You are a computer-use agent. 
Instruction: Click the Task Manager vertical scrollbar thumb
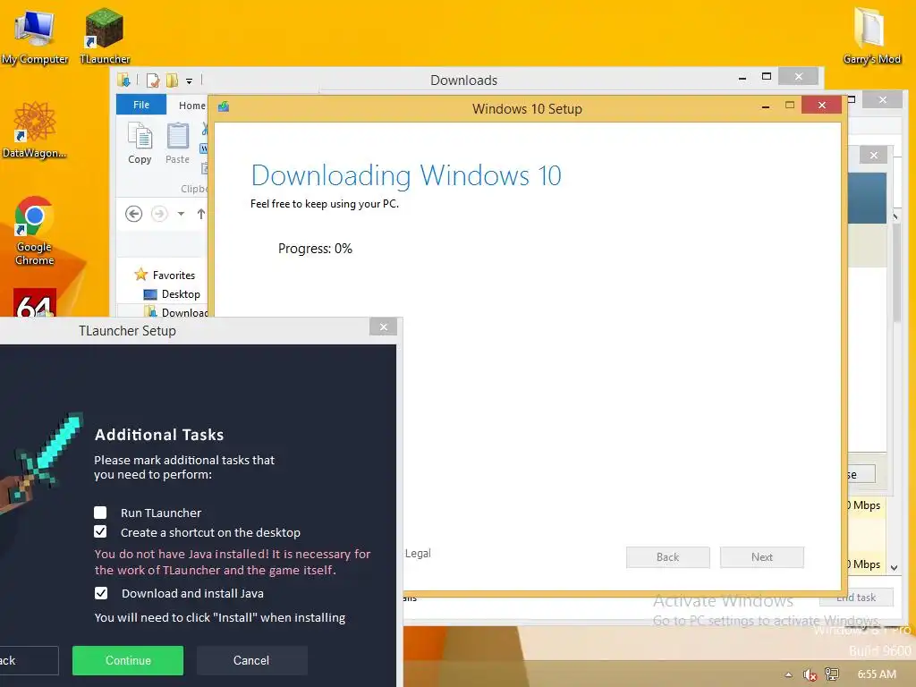coord(895,273)
